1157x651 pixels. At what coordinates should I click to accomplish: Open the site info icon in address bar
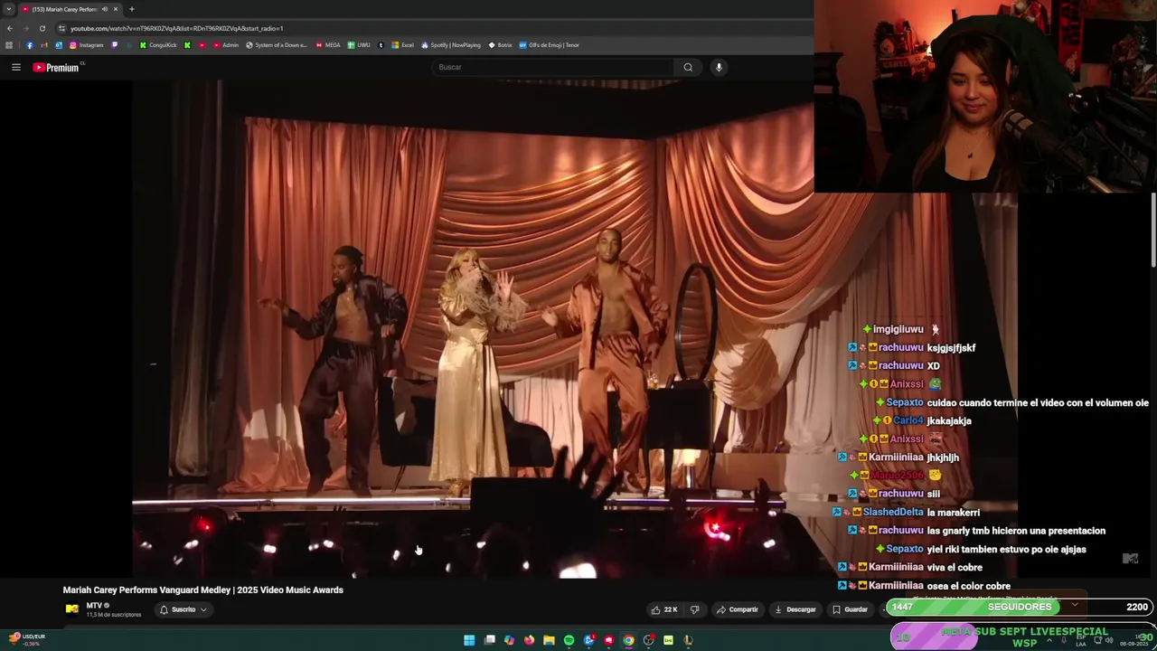pos(61,28)
